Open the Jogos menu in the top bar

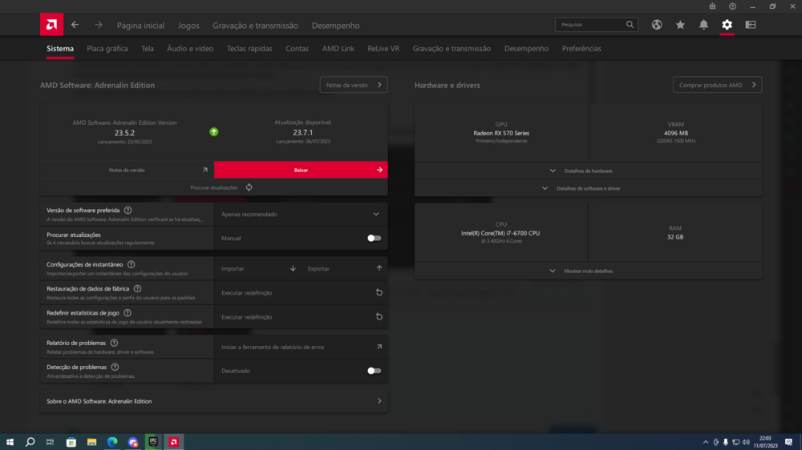pyautogui.click(x=188, y=26)
